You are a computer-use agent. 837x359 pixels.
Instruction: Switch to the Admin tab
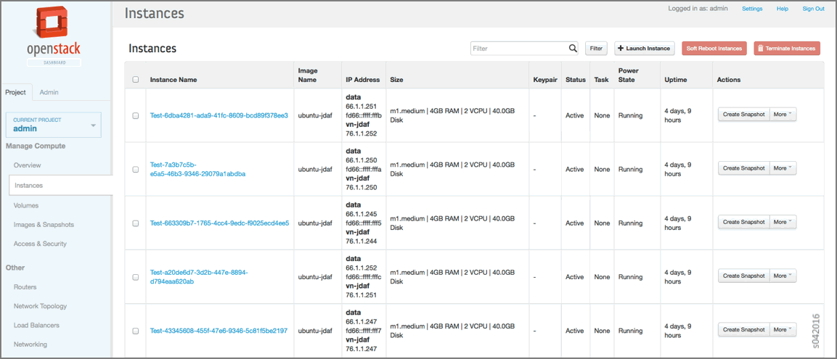[x=49, y=92]
